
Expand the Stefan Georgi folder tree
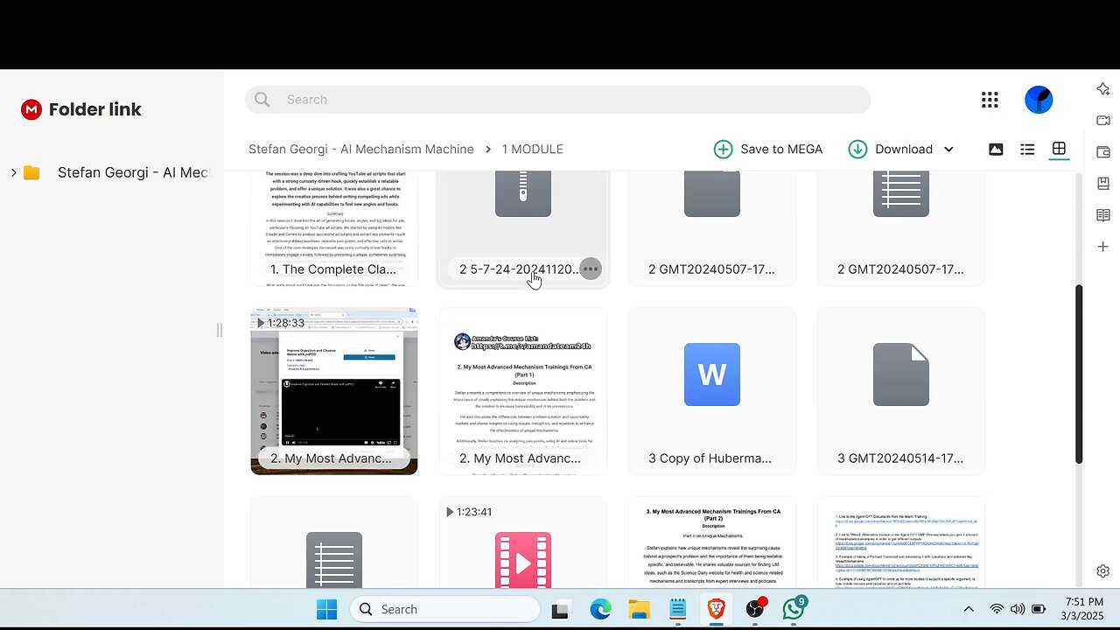pyautogui.click(x=13, y=172)
